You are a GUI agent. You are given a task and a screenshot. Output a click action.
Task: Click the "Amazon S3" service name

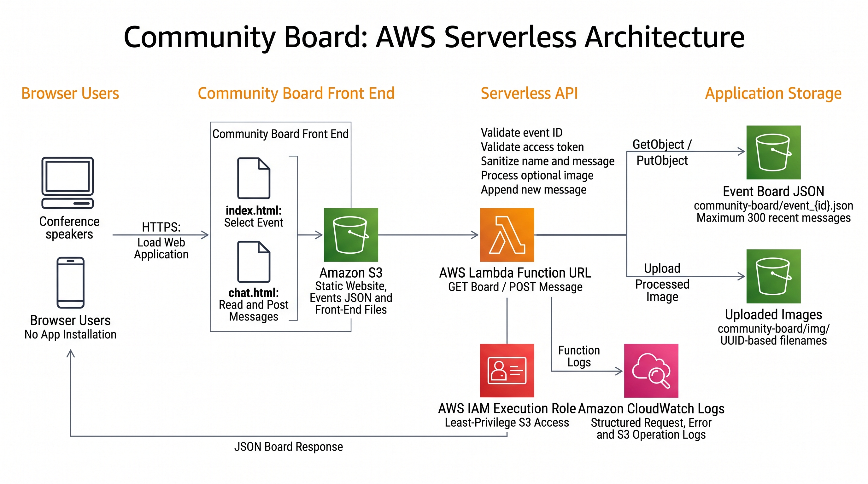(x=351, y=273)
